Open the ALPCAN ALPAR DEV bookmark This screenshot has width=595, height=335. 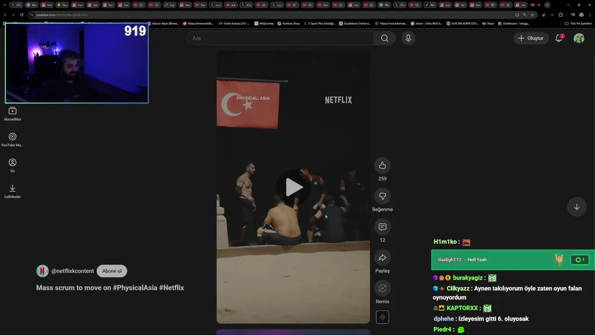point(462,23)
